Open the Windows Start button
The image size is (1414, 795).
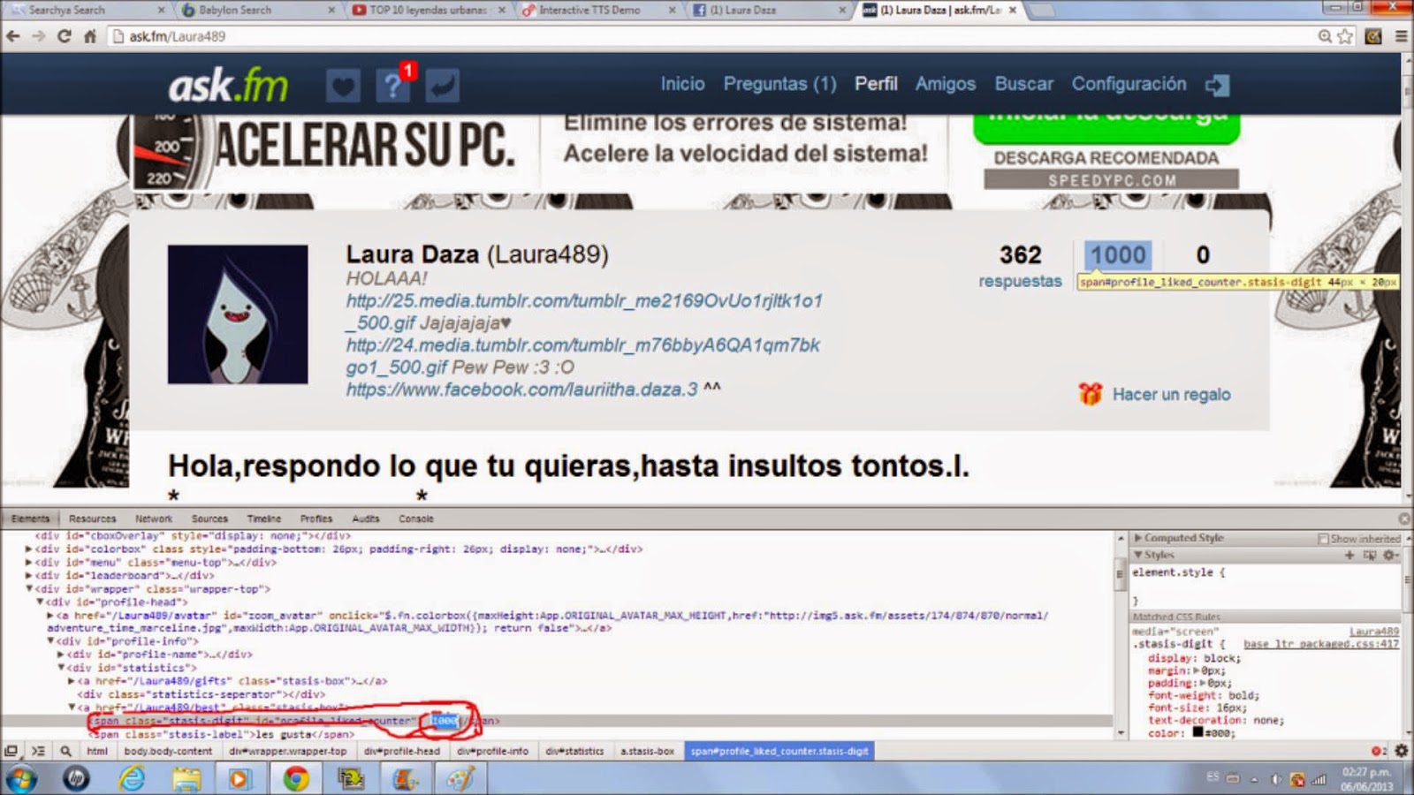pos(21,778)
